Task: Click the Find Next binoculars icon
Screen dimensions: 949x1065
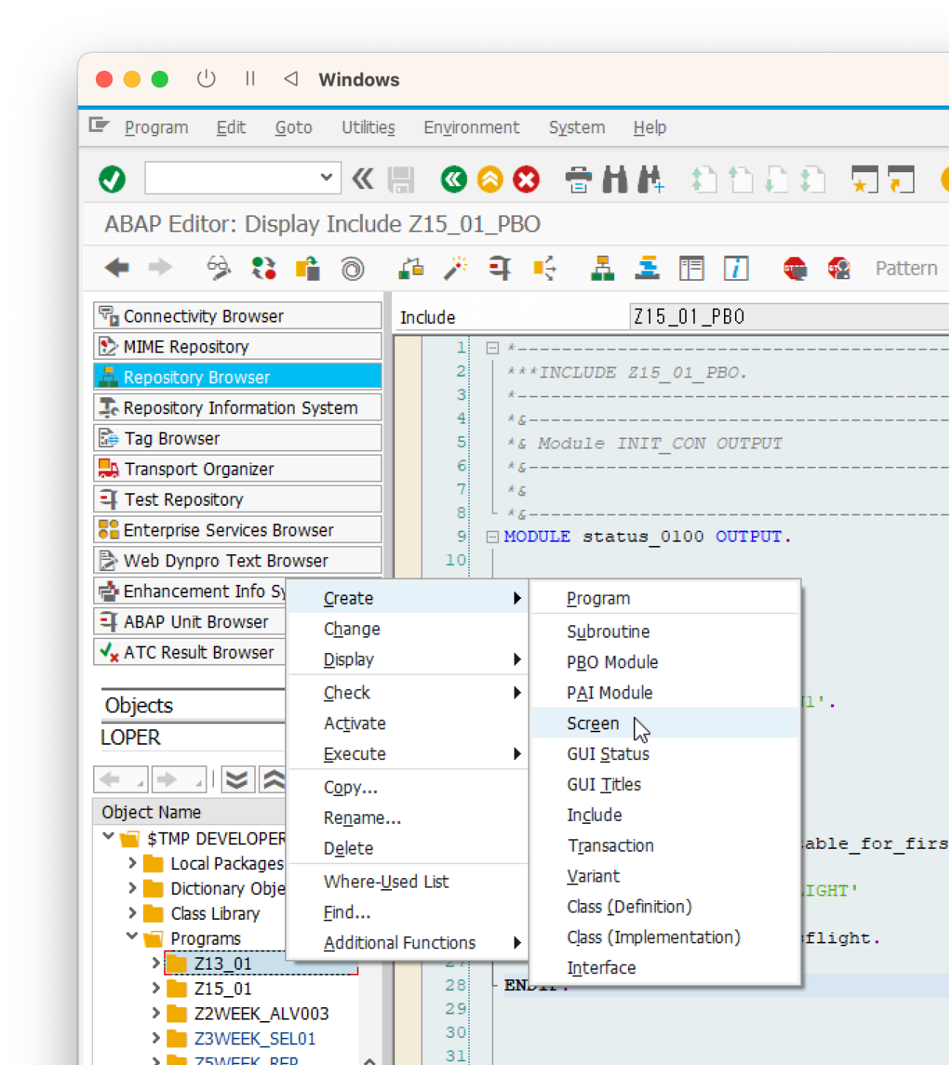Action: point(651,179)
